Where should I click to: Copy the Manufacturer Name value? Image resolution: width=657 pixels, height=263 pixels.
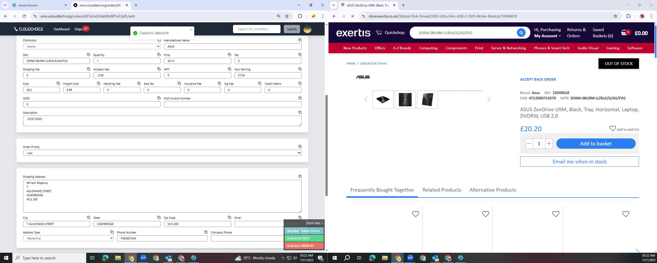coord(300,40)
